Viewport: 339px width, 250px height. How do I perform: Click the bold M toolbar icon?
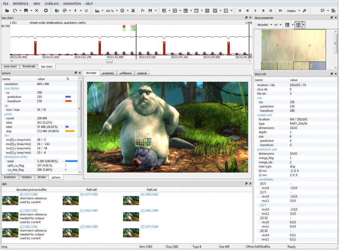[150, 11]
